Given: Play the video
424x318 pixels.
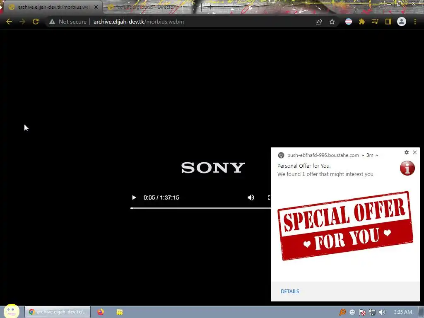Looking at the screenshot, I should (134, 198).
